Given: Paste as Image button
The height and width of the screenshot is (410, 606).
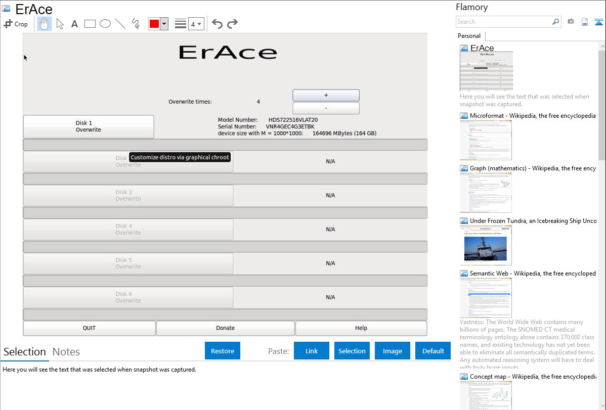Looking at the screenshot, I should 393,351.
